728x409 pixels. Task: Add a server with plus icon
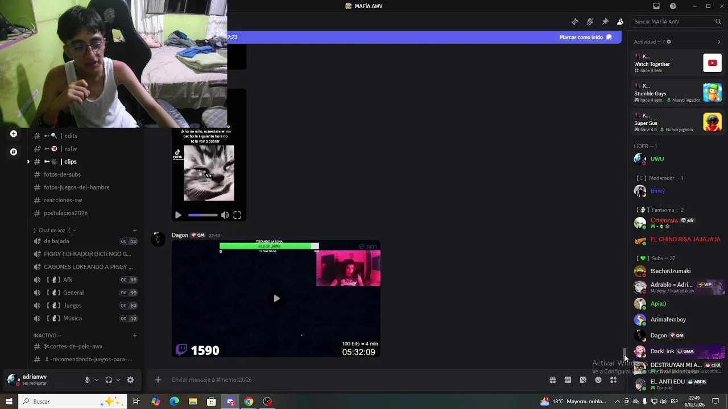14,134
